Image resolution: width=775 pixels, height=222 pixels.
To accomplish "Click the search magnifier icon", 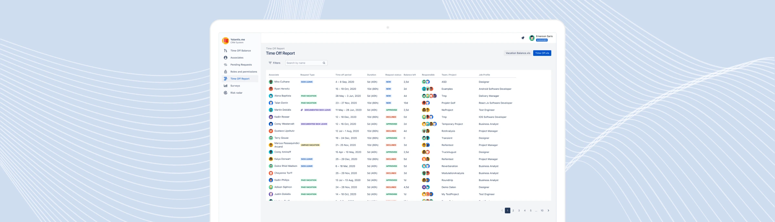I will click(x=324, y=63).
